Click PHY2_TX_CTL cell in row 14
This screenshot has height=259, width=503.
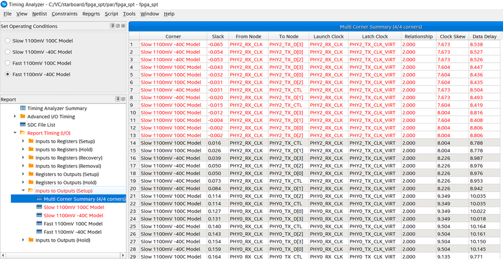click(x=289, y=143)
